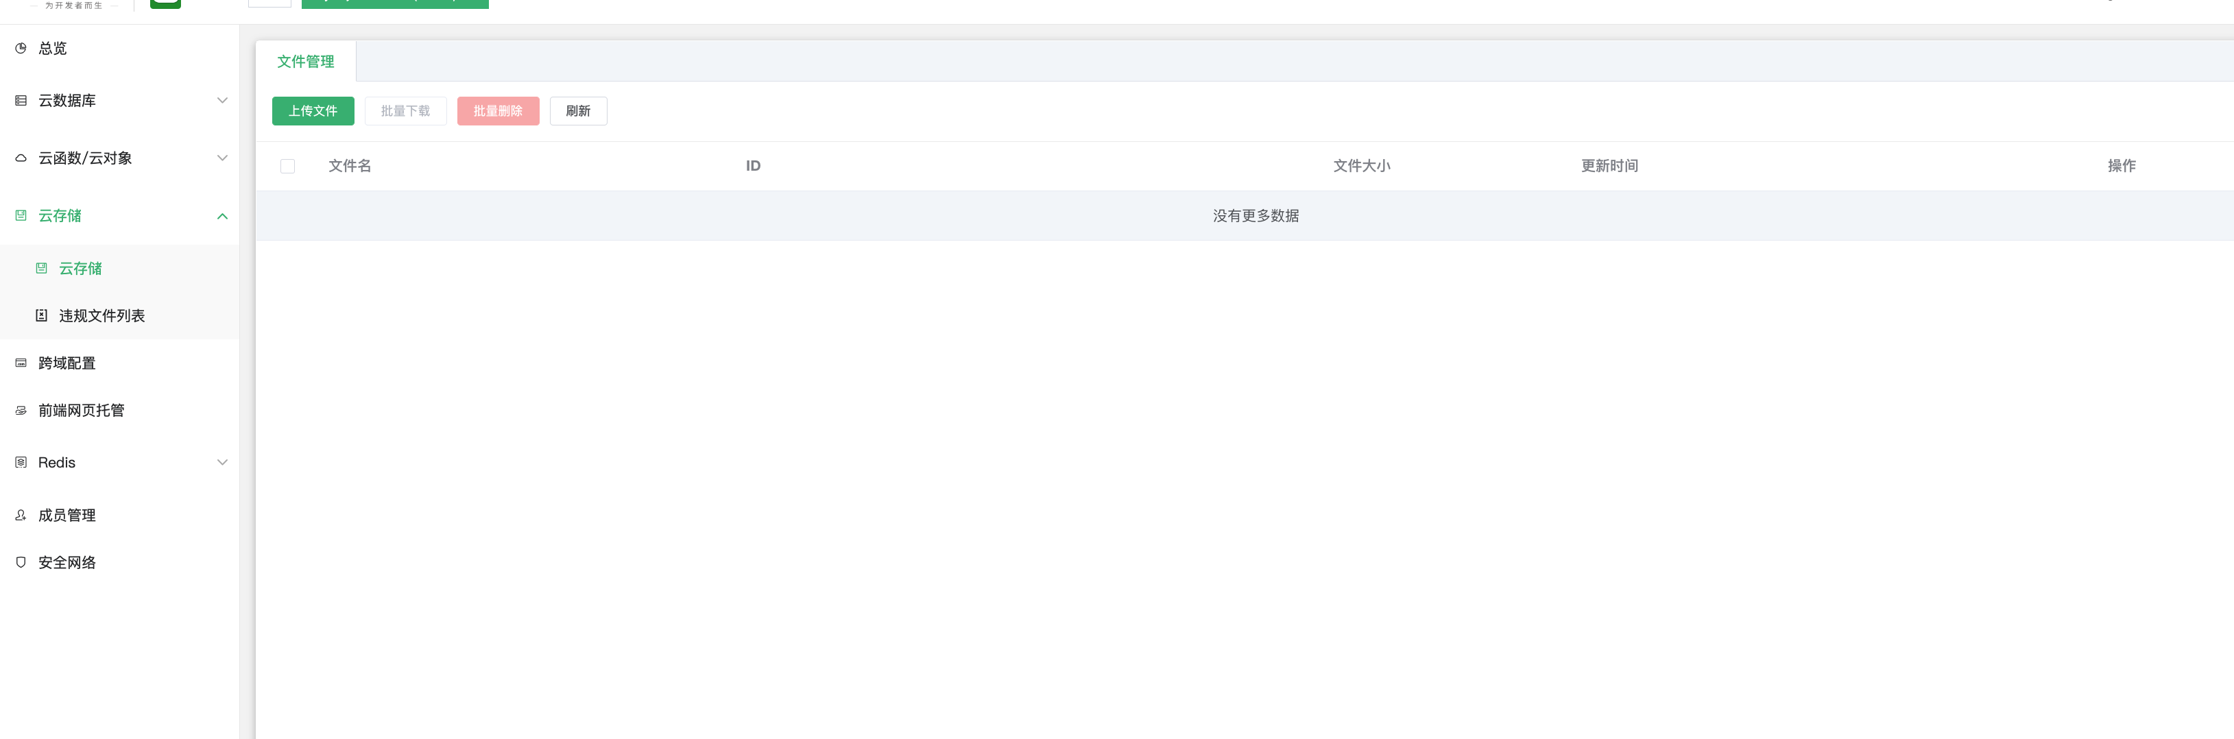Click the Redis sidebar icon
This screenshot has height=739, width=2234.
pyautogui.click(x=21, y=462)
